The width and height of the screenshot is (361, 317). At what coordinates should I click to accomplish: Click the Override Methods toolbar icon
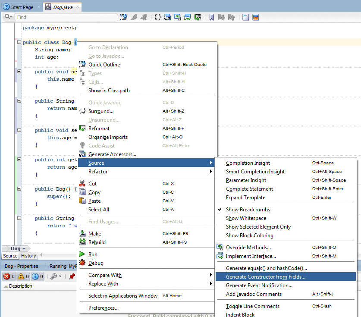pos(177,17)
